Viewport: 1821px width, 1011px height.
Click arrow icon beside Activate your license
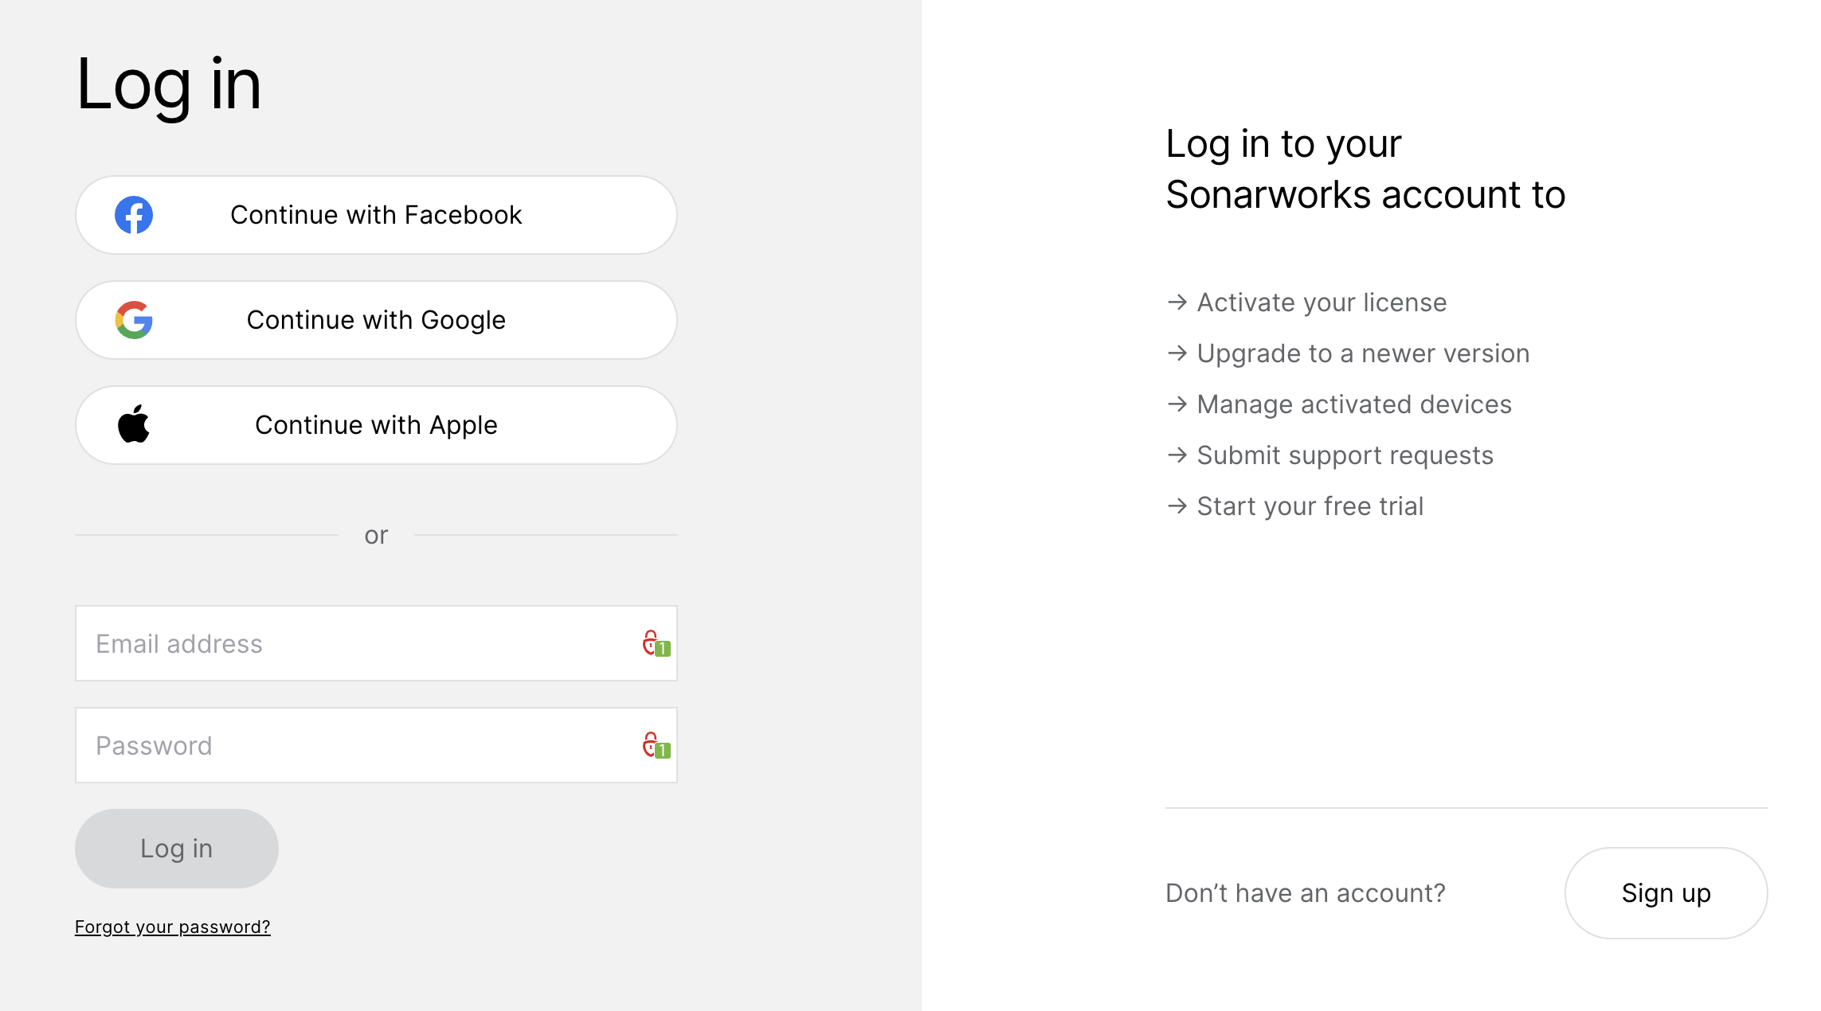pos(1177,303)
